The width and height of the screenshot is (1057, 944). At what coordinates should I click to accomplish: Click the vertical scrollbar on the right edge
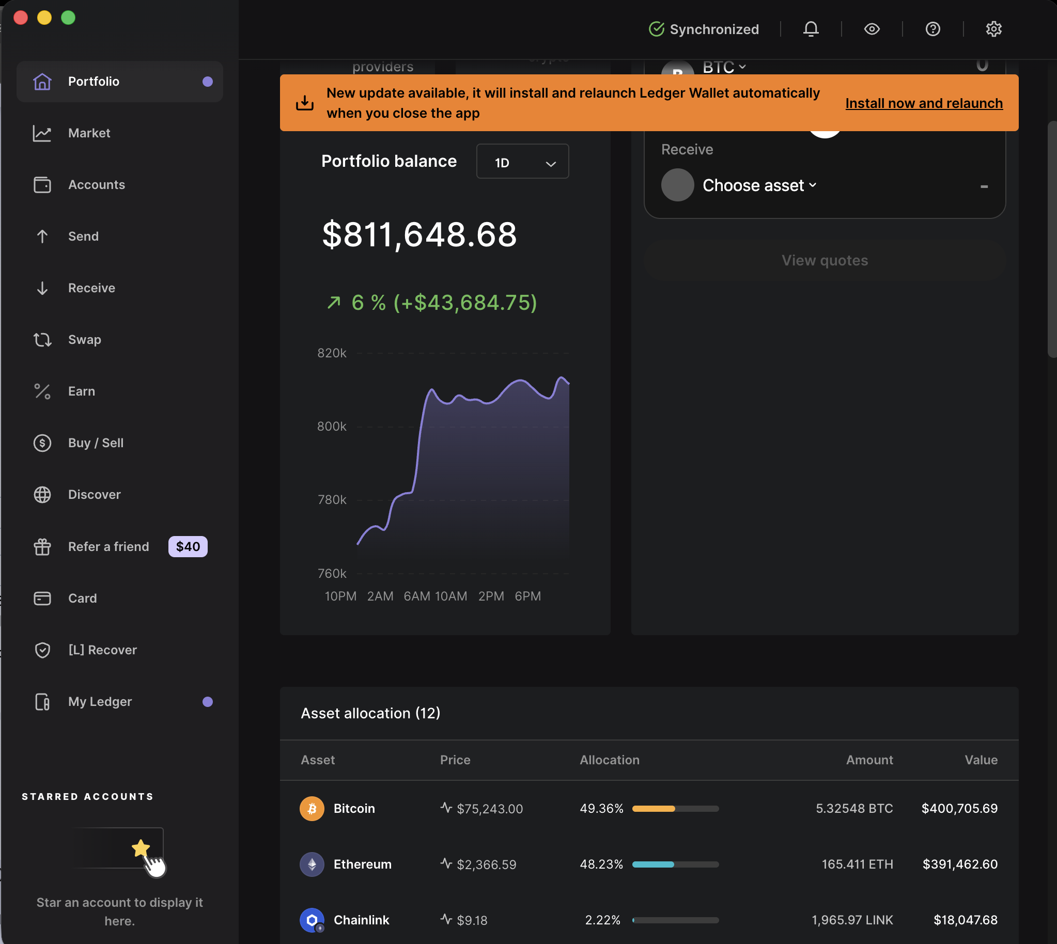[1052, 239]
